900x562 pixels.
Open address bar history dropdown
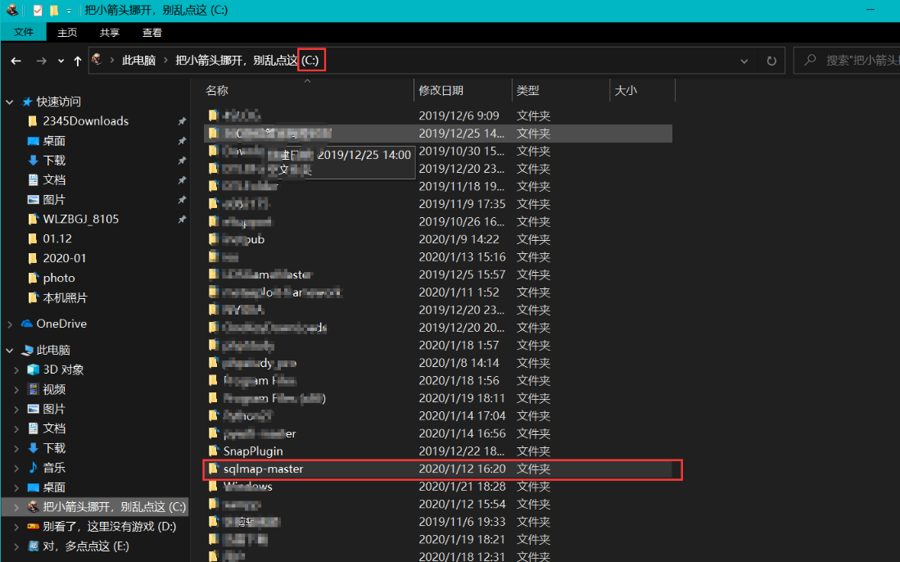[744, 61]
